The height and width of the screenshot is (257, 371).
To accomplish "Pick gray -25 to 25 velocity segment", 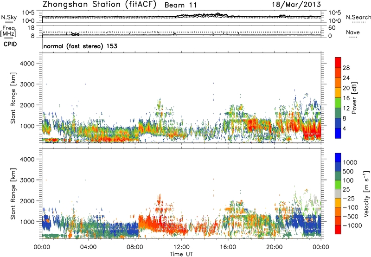I will 338,194.
